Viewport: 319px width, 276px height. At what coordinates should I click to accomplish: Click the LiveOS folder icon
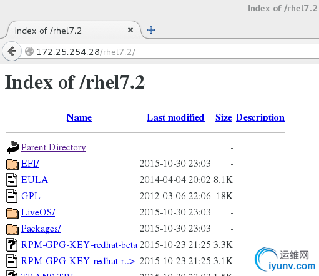click(12, 213)
